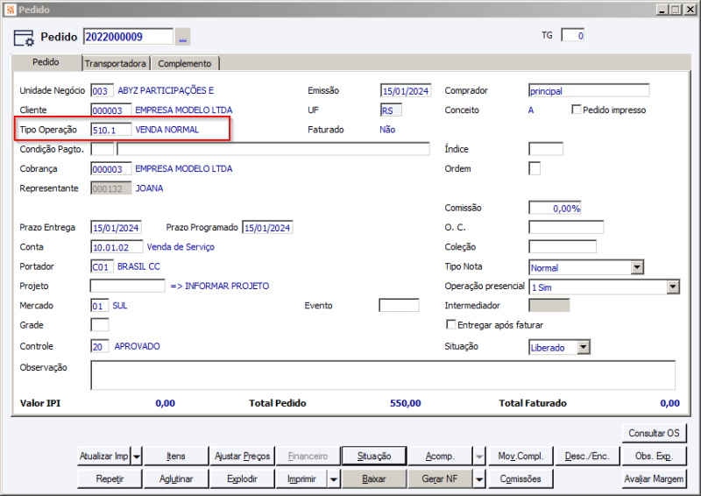Click the Explodir button
Image resolution: width=701 pixels, height=496 pixels.
242,479
